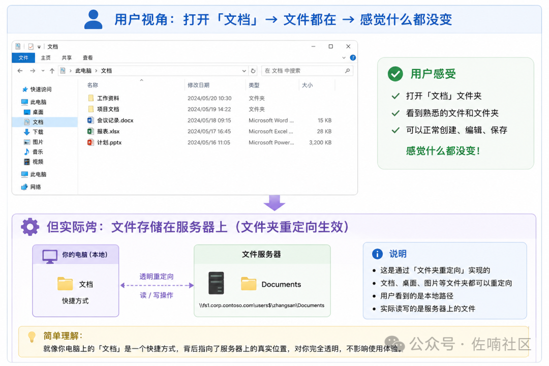Open the 文件 ribbon tab
549x366 pixels.
point(23,58)
